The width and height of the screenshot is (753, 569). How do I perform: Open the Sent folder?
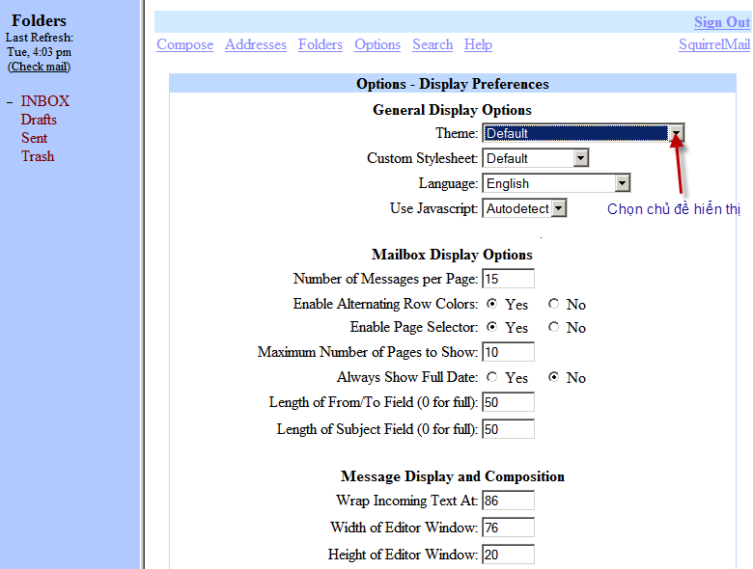pyautogui.click(x=35, y=138)
